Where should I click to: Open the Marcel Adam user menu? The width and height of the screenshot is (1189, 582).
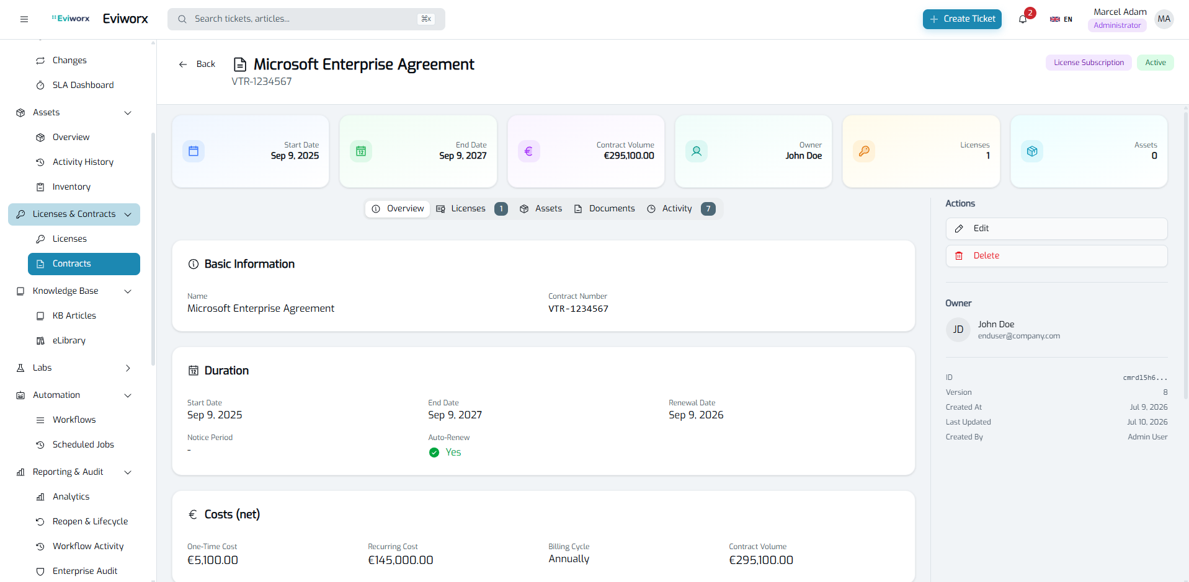(1131, 19)
